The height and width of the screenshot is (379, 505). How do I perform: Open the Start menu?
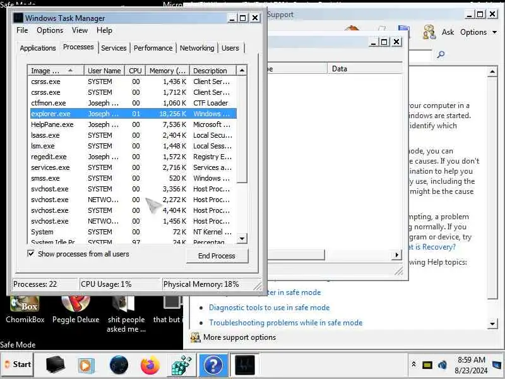click(18, 364)
